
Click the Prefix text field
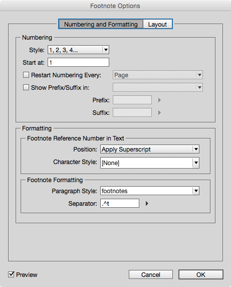pyautogui.click(x=132, y=100)
